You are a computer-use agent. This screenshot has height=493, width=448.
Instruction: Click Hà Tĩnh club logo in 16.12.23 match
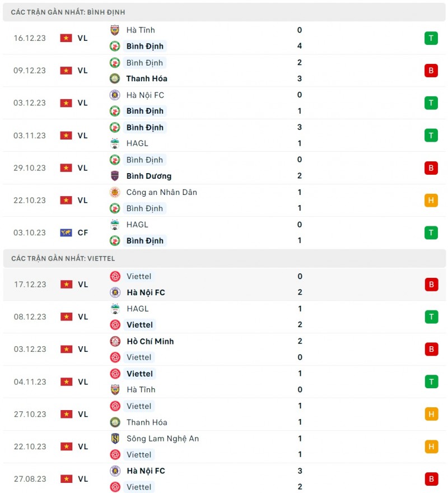click(x=115, y=30)
